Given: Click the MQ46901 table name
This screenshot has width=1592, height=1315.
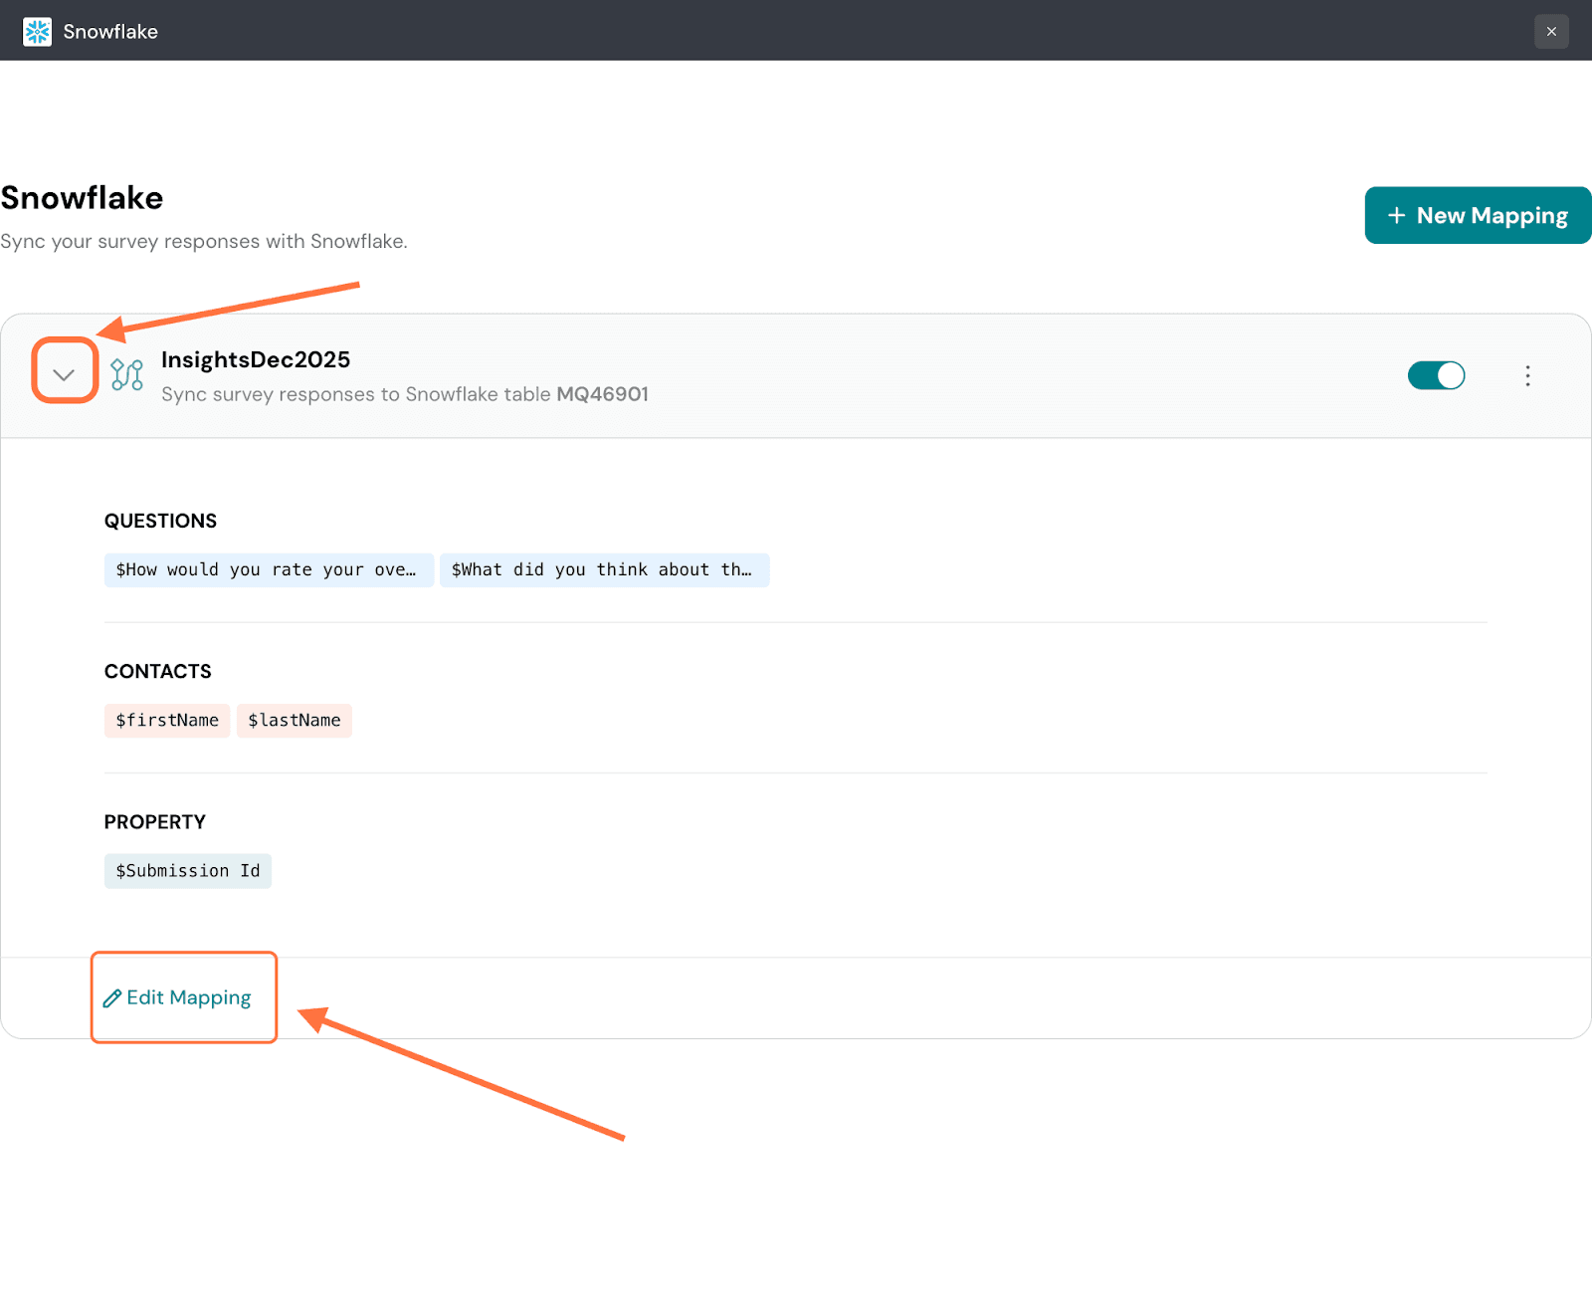Looking at the screenshot, I should [x=602, y=394].
